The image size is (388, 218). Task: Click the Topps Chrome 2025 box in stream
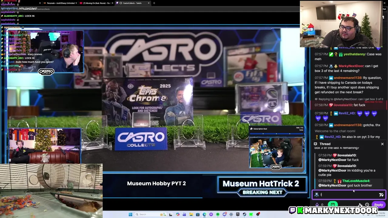click(x=147, y=101)
